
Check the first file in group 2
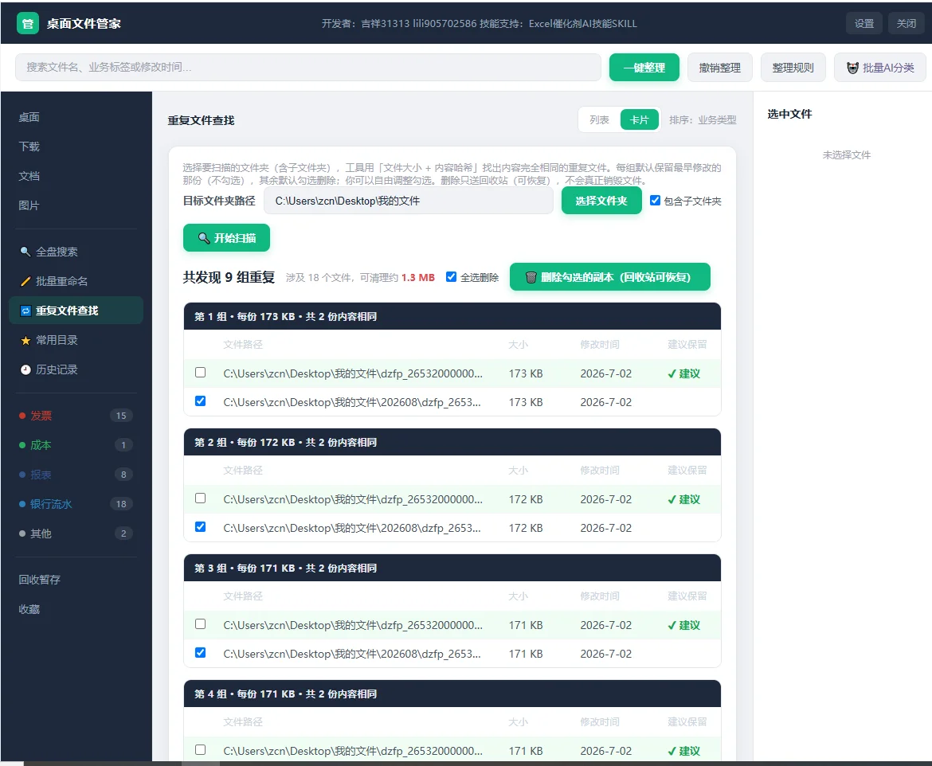click(x=200, y=498)
